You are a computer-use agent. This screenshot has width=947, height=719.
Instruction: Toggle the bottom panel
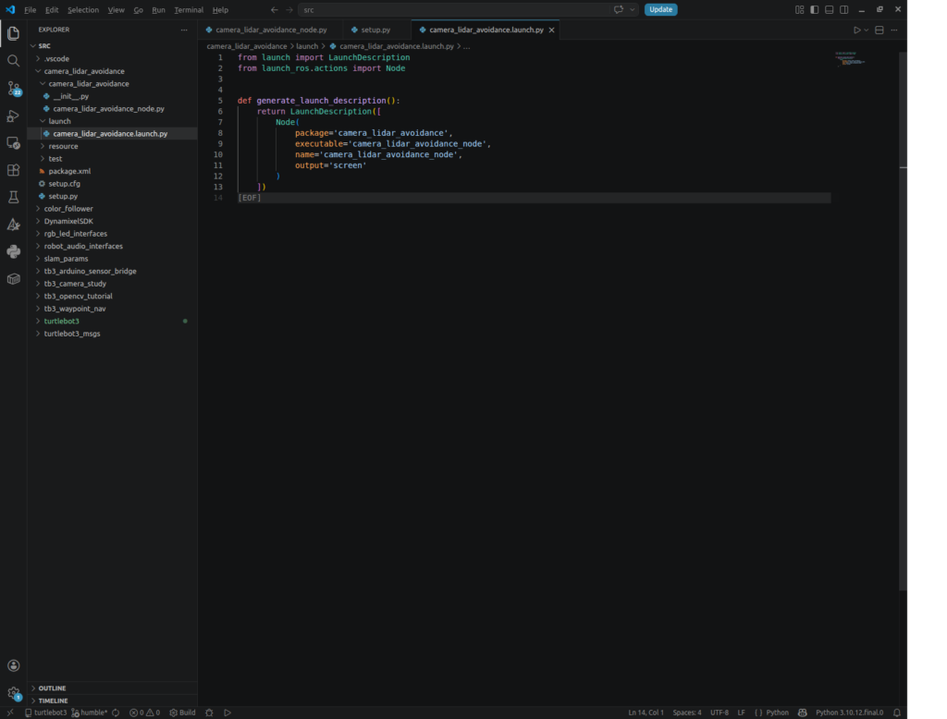[830, 9]
